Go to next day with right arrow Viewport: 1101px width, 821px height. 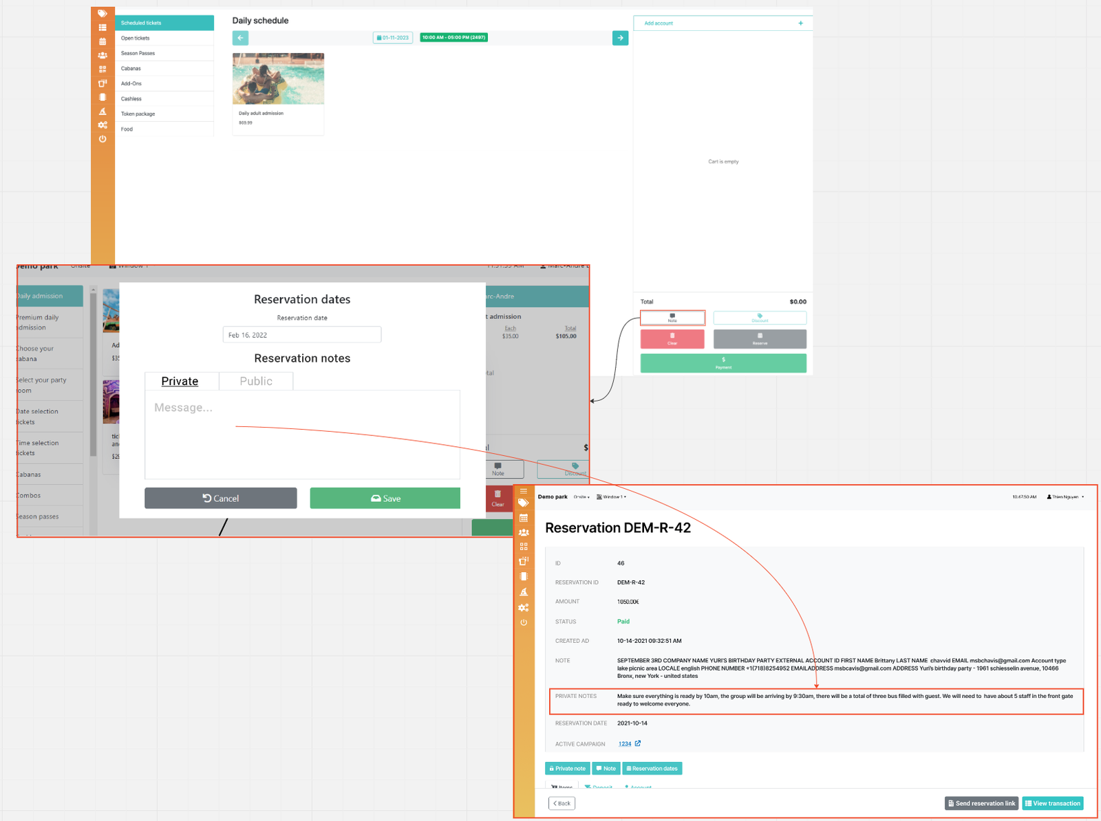[x=620, y=38]
